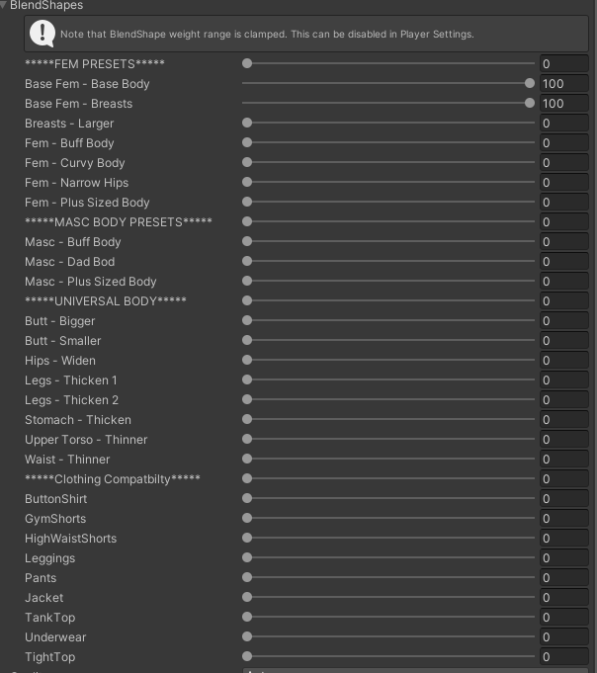The image size is (597, 673).
Task: Click the Leggings value field
Action: (563, 558)
